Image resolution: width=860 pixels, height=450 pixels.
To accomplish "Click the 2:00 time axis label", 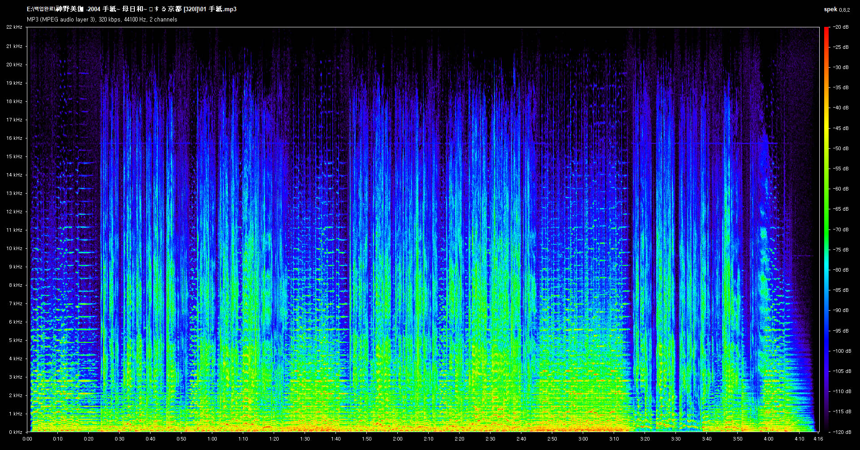I will [398, 439].
